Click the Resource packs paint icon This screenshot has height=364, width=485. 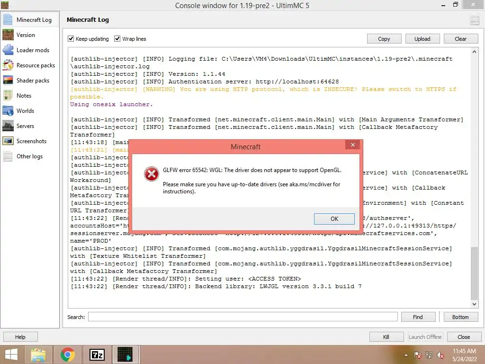click(x=8, y=65)
